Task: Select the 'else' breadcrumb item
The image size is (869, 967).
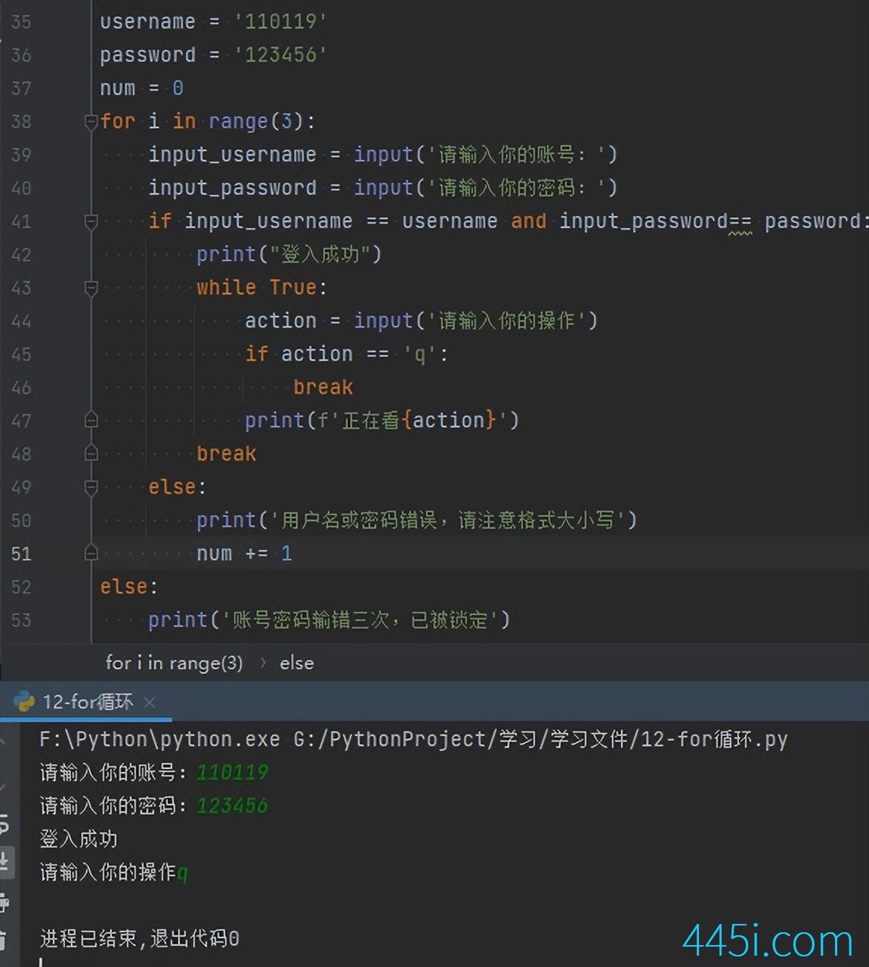Action: (x=296, y=663)
